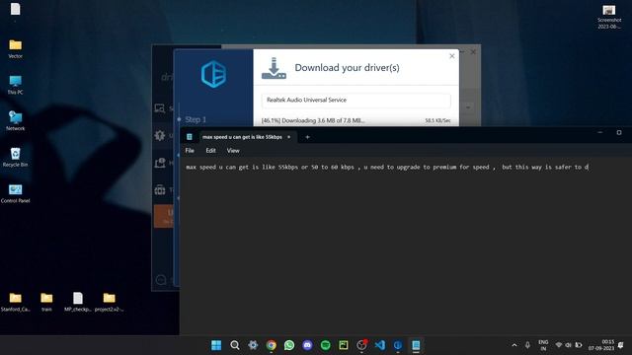Open the notification bell in system tray

[x=621, y=345]
